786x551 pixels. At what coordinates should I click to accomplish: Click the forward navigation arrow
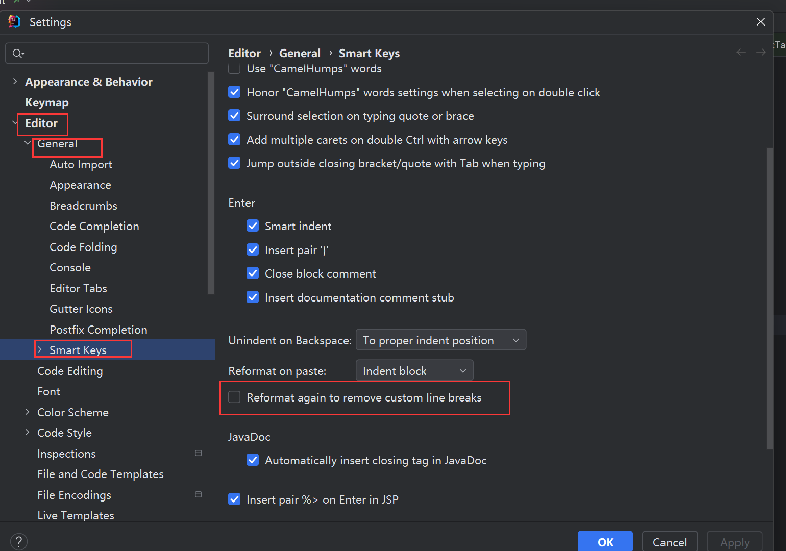click(x=760, y=53)
